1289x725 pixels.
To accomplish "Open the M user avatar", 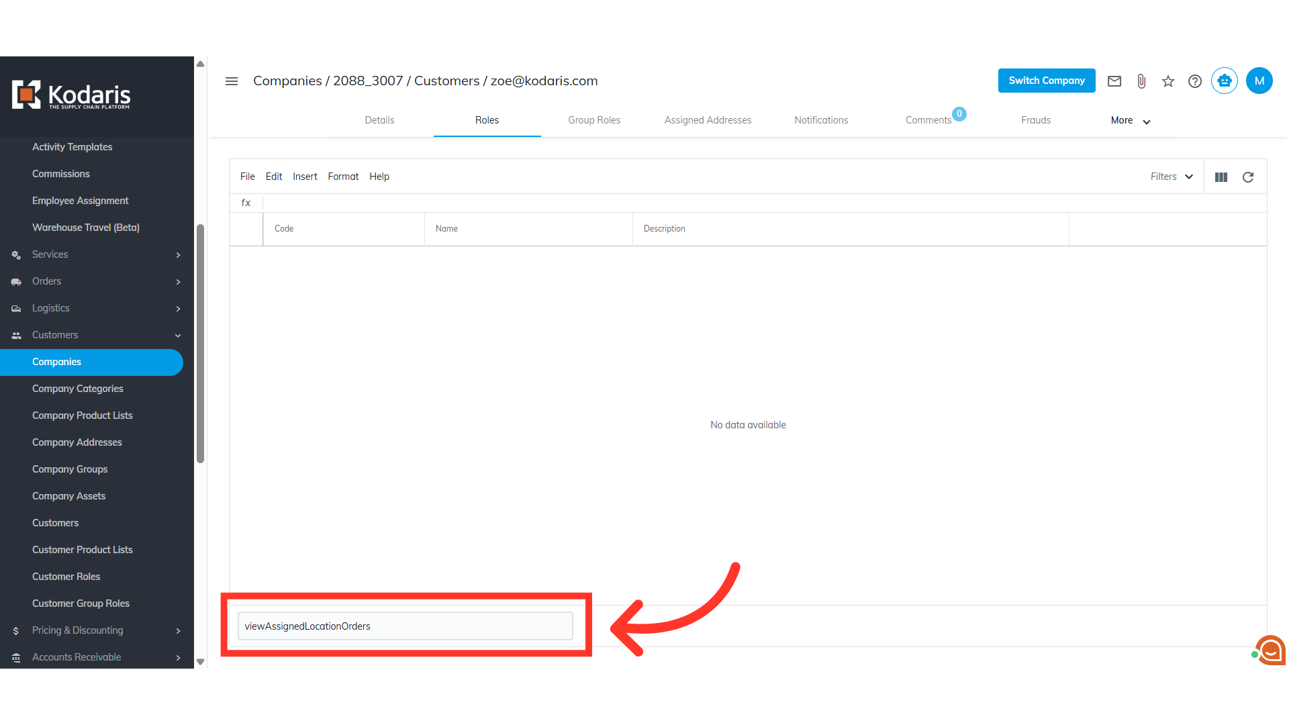I will coord(1259,81).
